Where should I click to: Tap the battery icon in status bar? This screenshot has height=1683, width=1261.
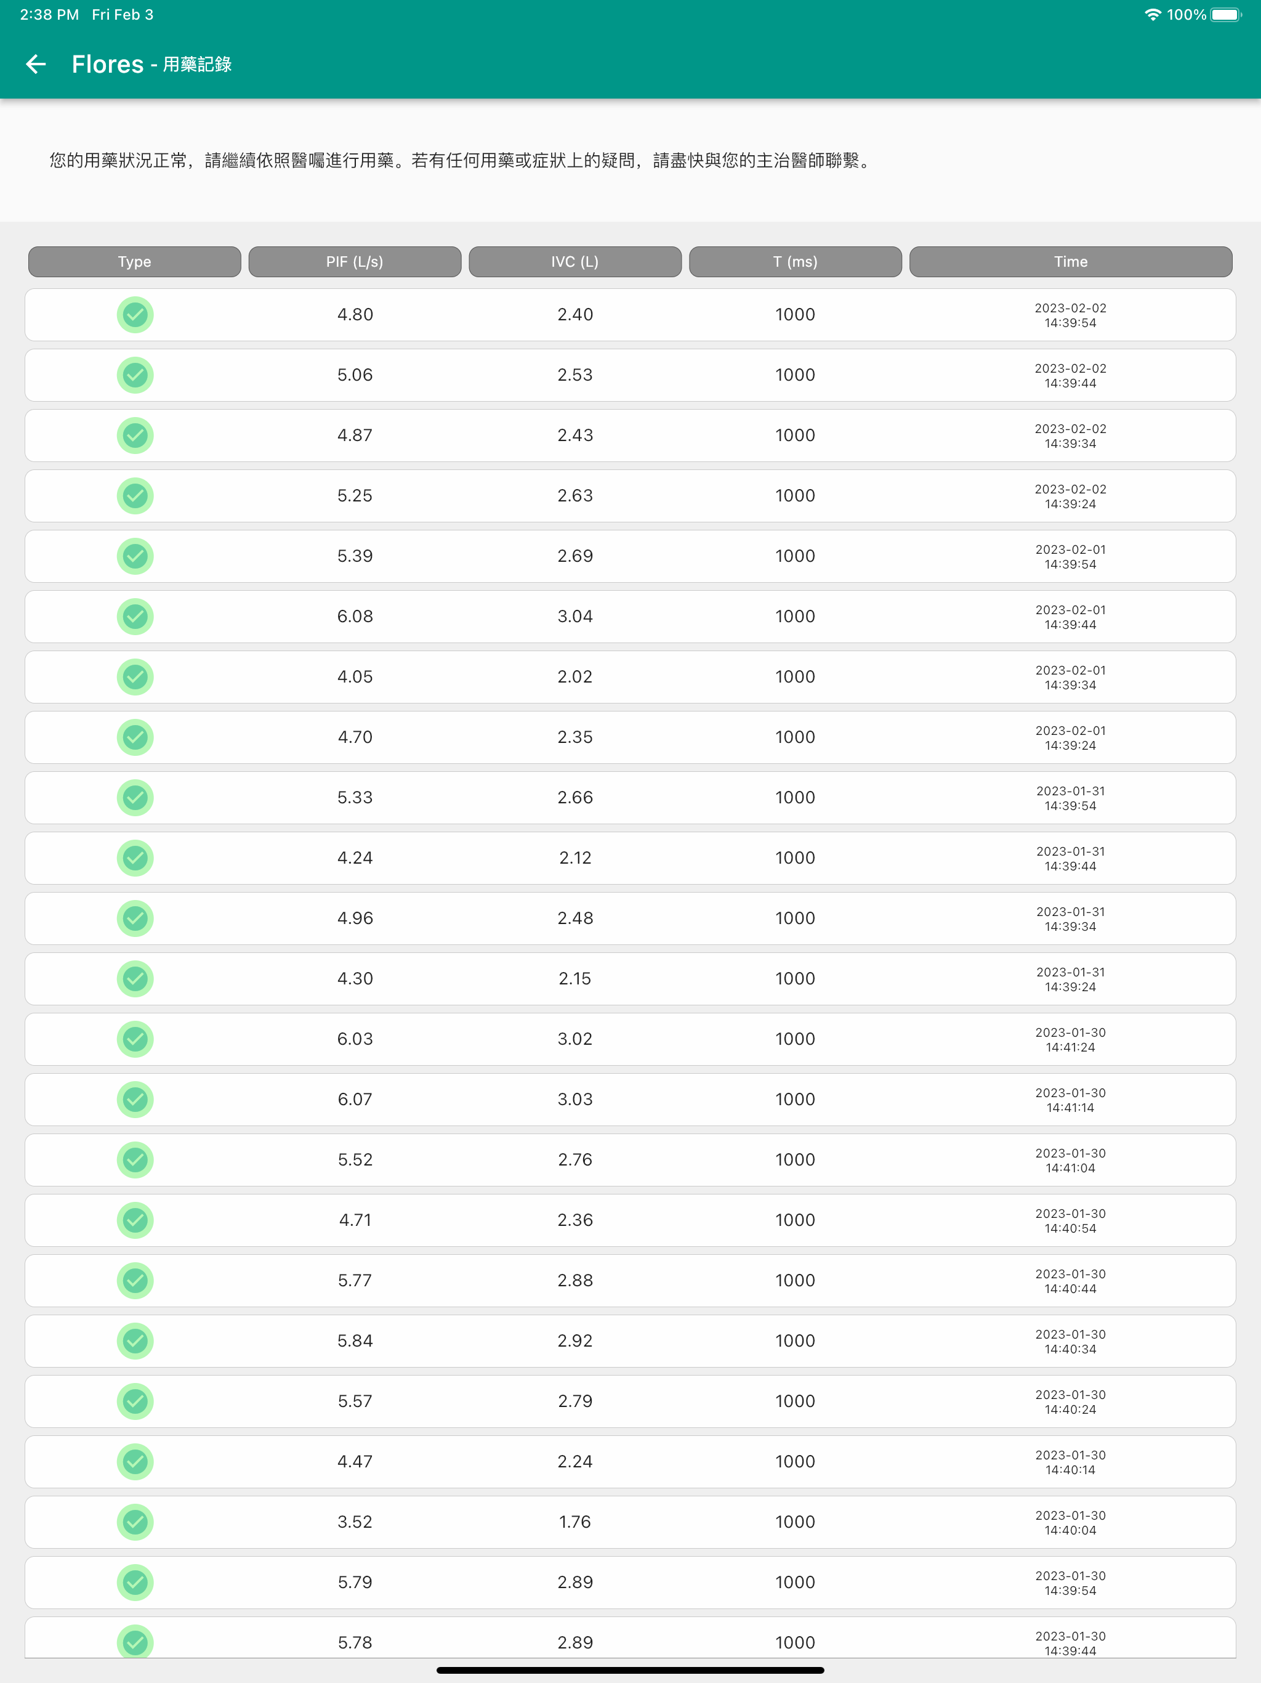pos(1225,14)
